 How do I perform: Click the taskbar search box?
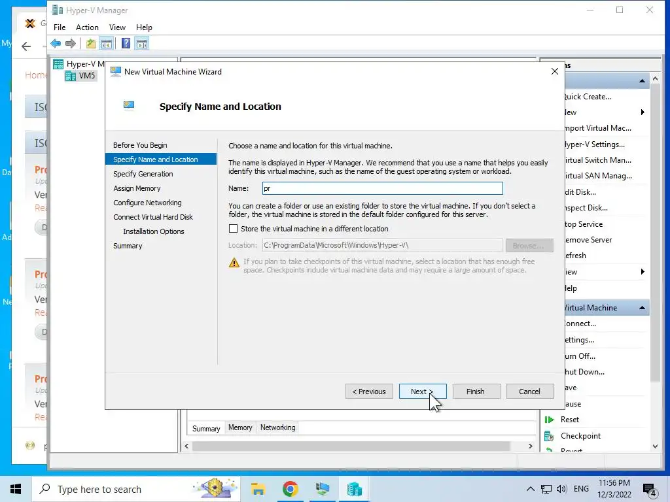(136, 489)
